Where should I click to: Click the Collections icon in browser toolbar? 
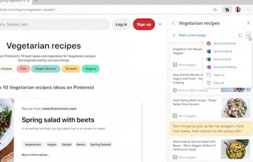(226, 10)
